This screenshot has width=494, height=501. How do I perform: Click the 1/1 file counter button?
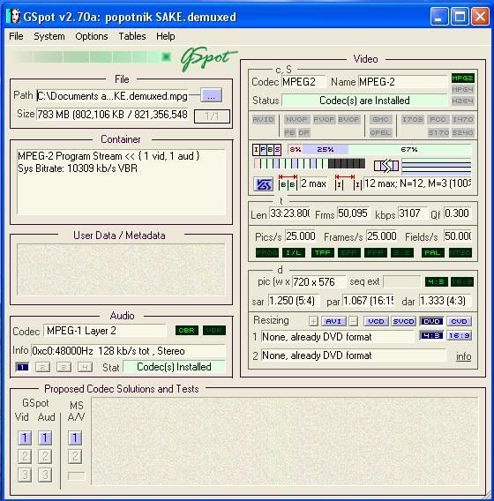212,116
